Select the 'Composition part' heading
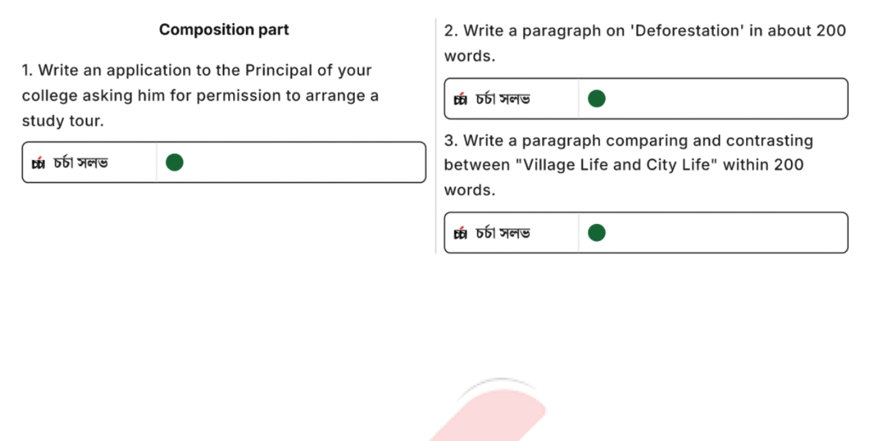872x441 pixels. pyautogui.click(x=224, y=30)
